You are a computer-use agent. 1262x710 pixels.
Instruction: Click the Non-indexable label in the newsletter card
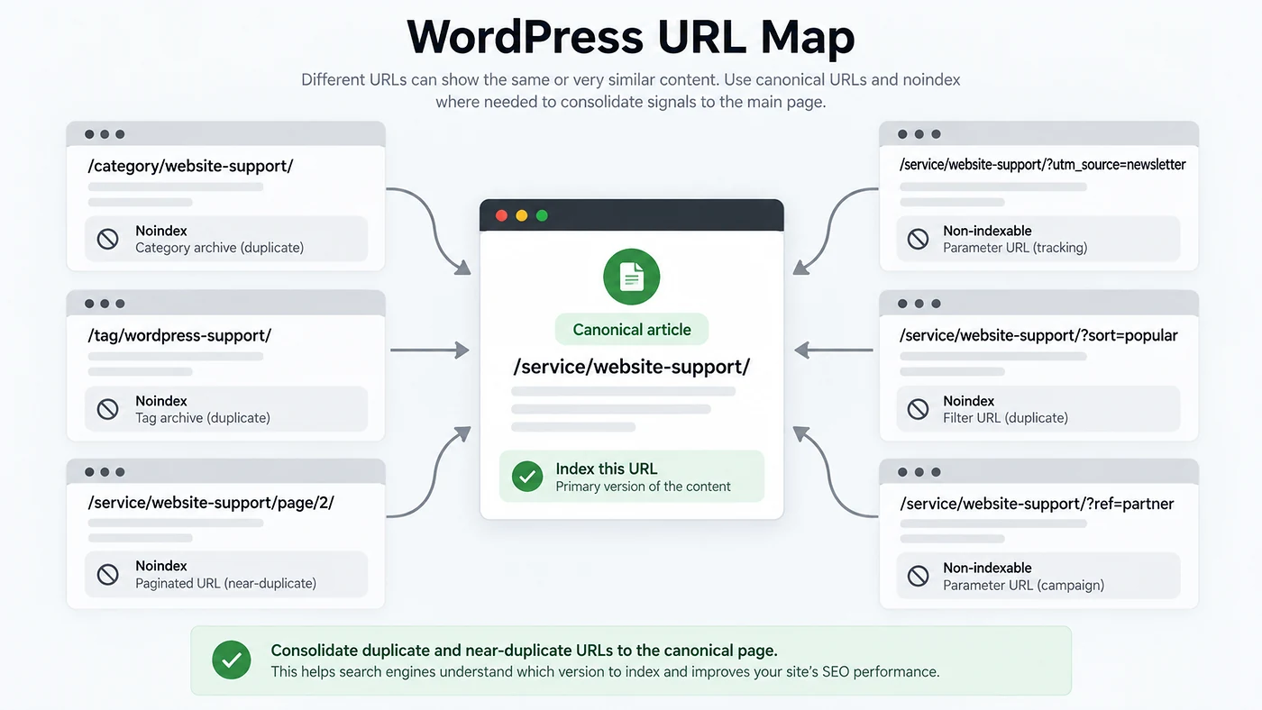pyautogui.click(x=987, y=231)
